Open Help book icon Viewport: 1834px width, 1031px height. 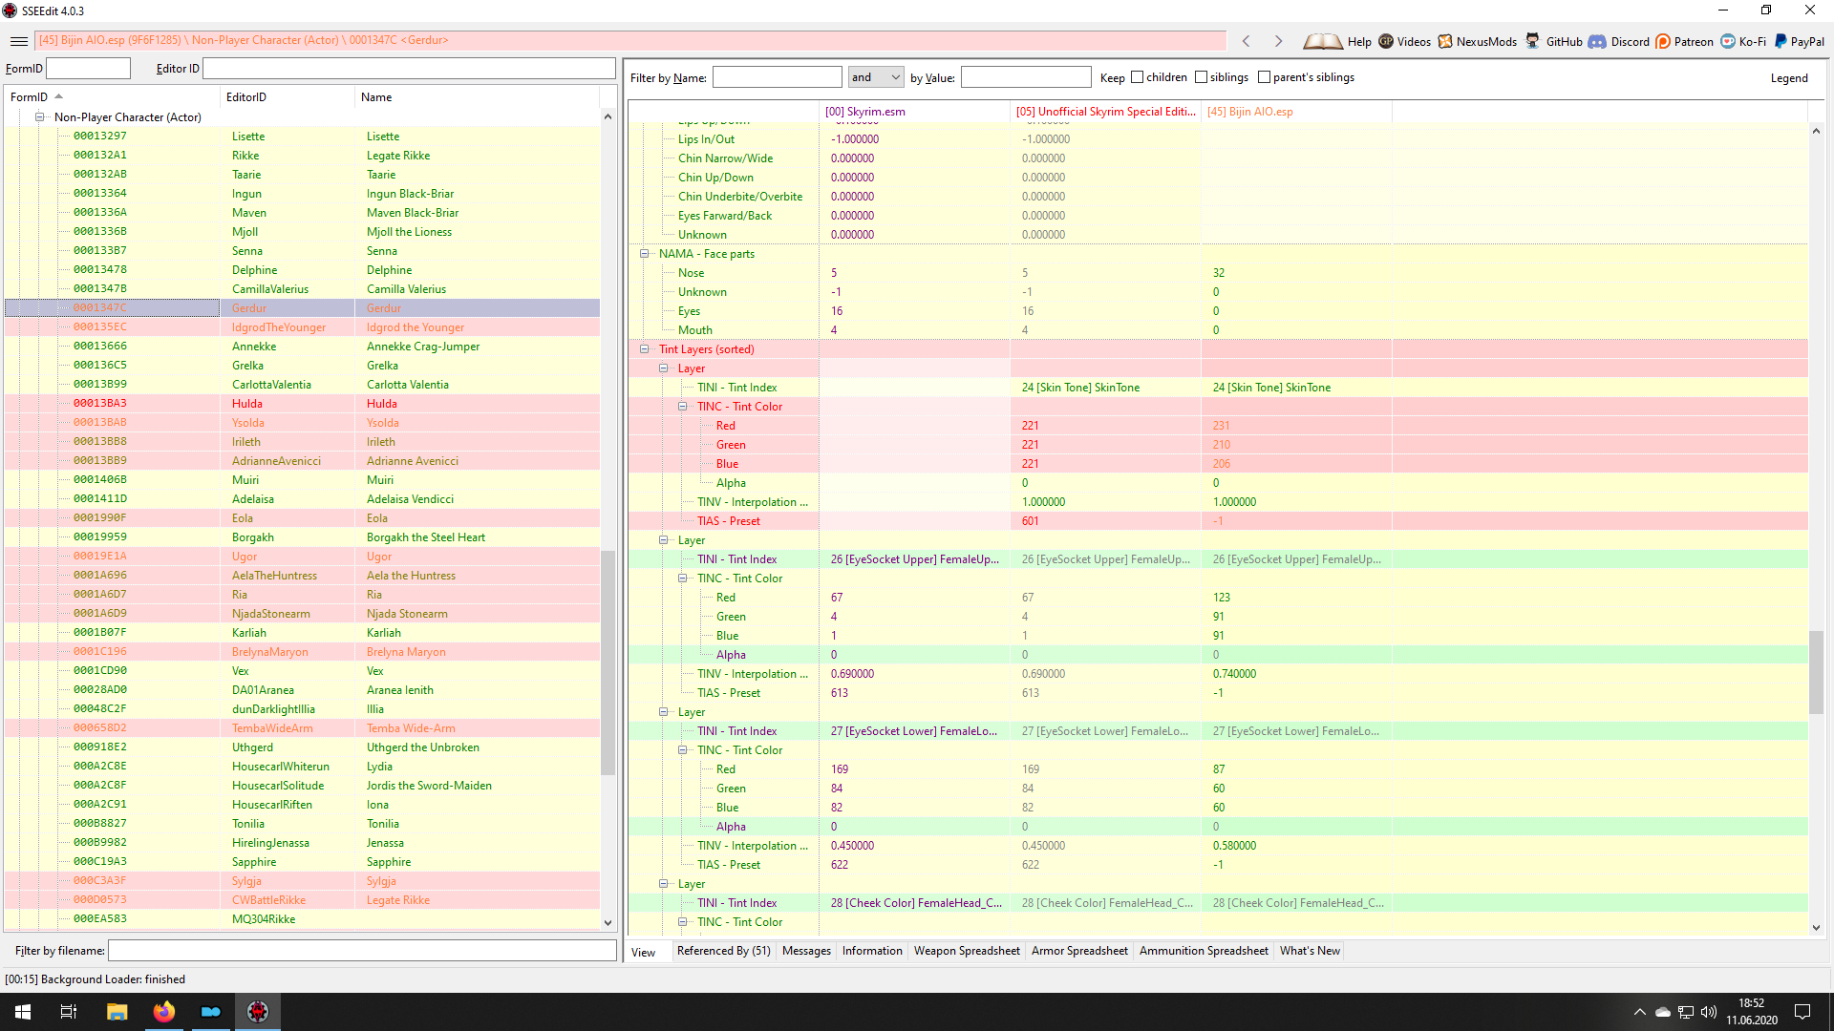pyautogui.click(x=1322, y=41)
